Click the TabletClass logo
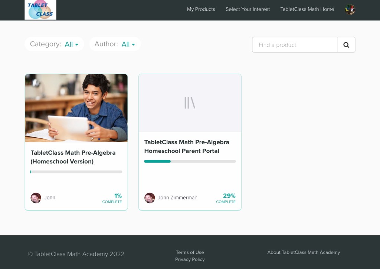Viewport: 380px width, 269px height. click(40, 10)
